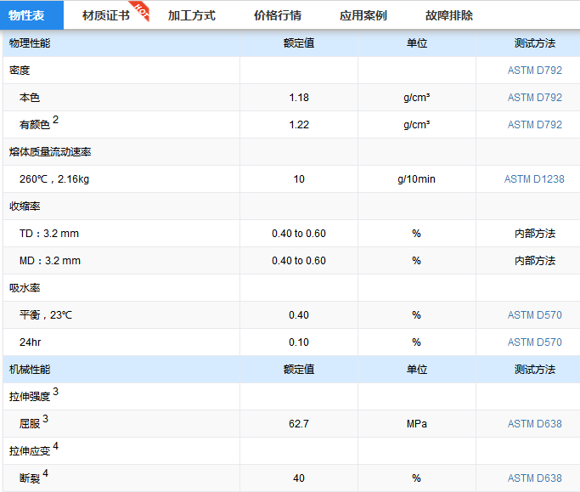Click the 机械性能 section header
580x492 pixels.
coord(30,370)
